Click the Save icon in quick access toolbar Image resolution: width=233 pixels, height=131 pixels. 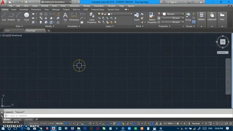pyautogui.click(x=18, y=2)
